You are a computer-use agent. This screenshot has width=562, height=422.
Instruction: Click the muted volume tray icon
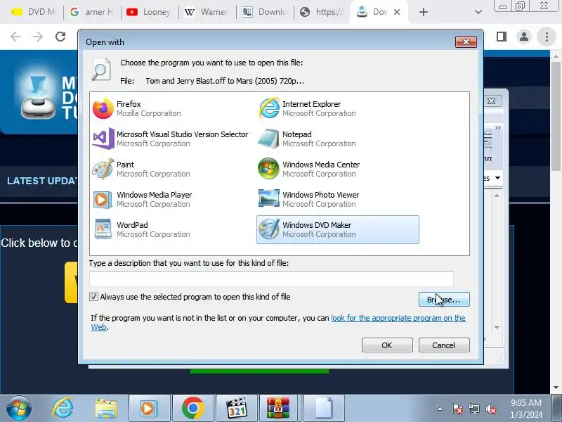tap(490, 409)
